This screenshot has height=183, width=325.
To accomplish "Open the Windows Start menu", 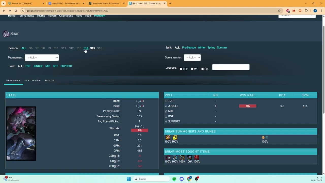I will (x=129, y=179).
